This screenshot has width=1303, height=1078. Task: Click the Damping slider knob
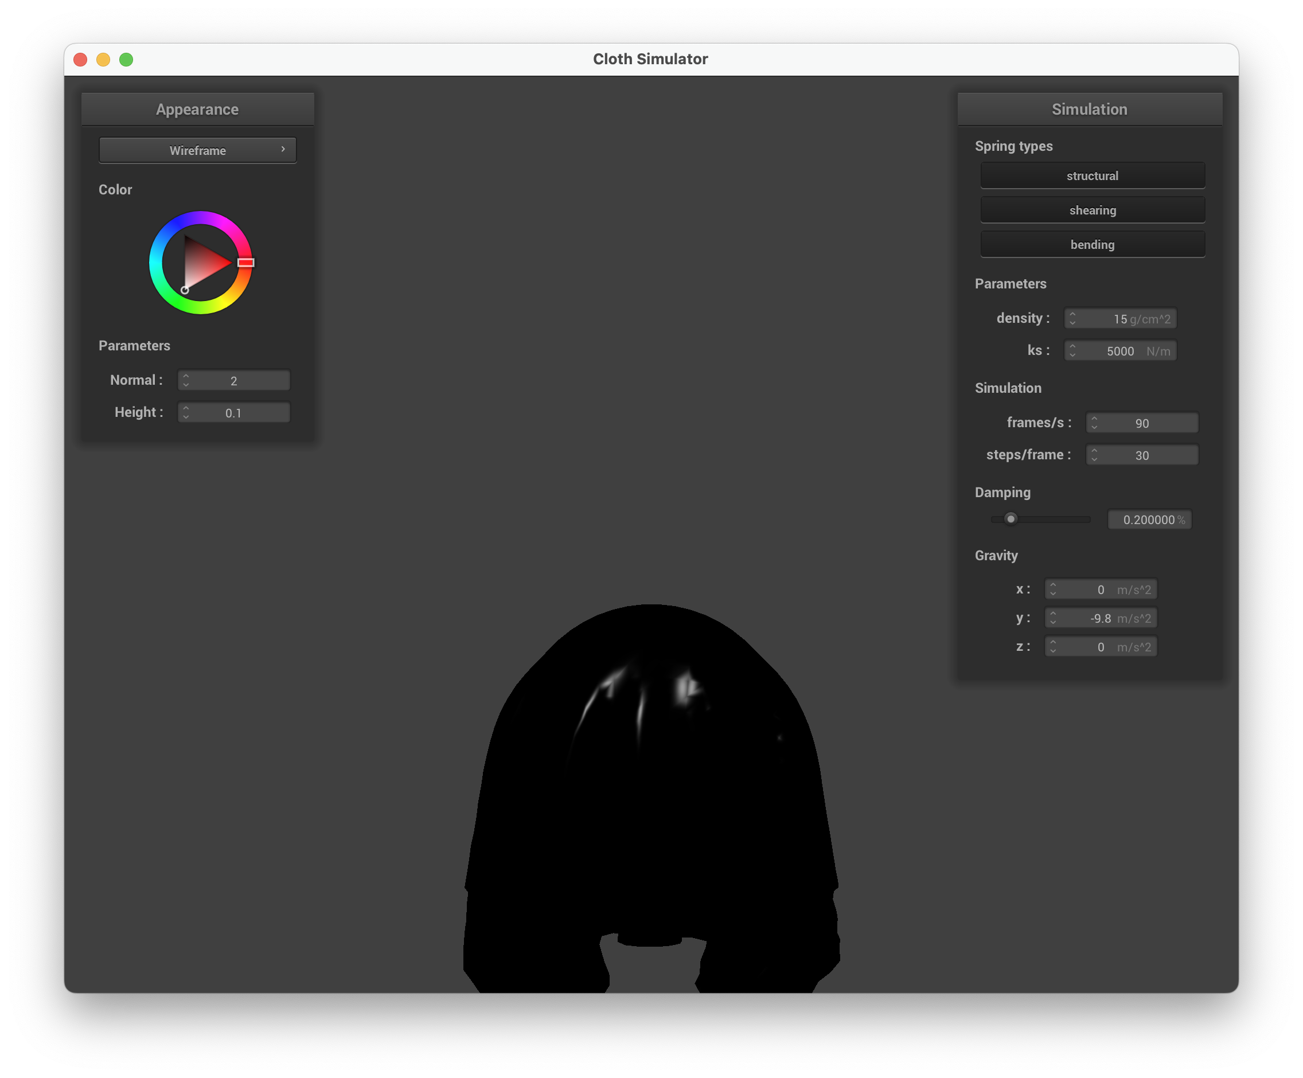1011,518
